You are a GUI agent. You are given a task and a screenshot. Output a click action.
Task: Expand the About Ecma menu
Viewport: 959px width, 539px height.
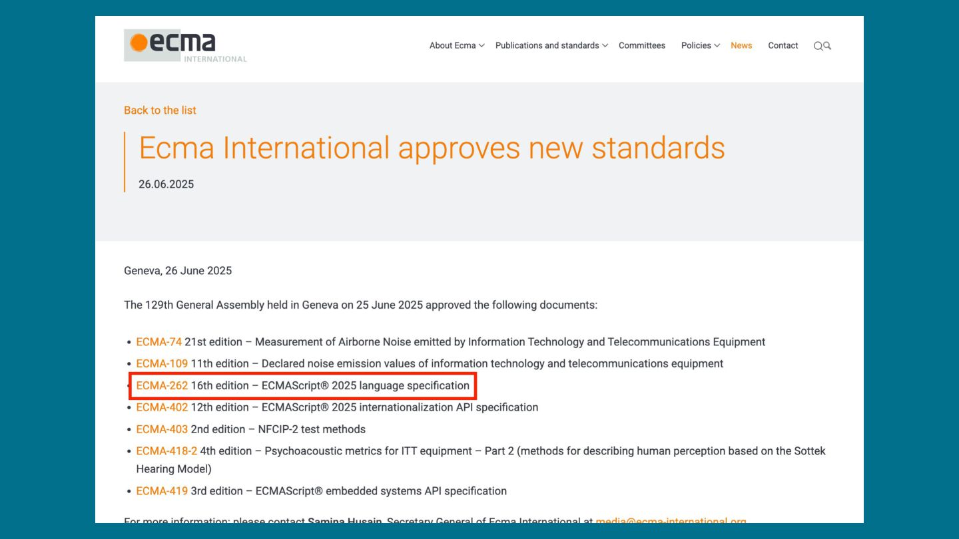point(457,45)
